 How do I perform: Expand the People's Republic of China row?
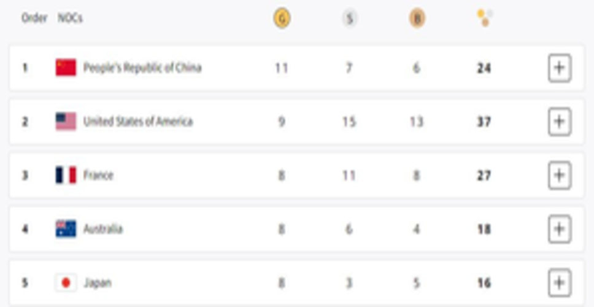coord(560,68)
